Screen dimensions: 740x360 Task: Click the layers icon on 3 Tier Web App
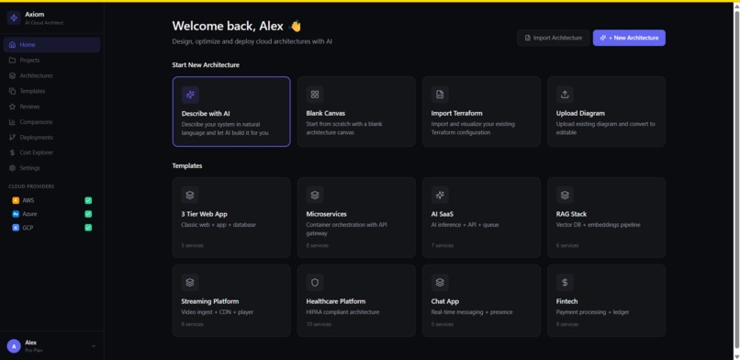coord(190,195)
